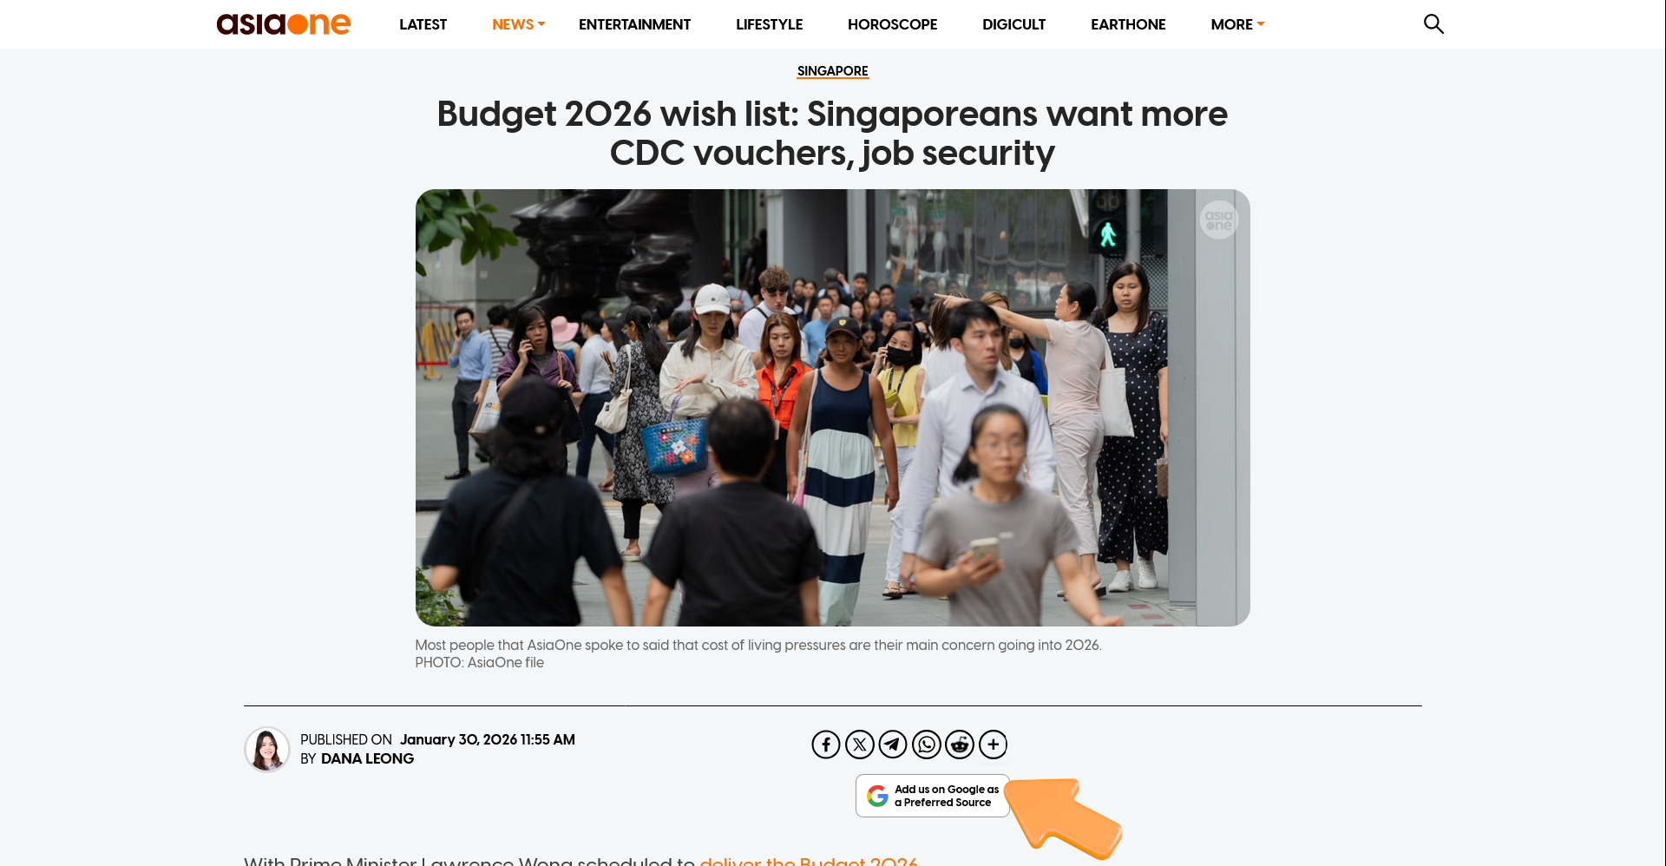Go to AsiaOne homepage logo
The width and height of the screenshot is (1666, 866).
click(x=284, y=23)
